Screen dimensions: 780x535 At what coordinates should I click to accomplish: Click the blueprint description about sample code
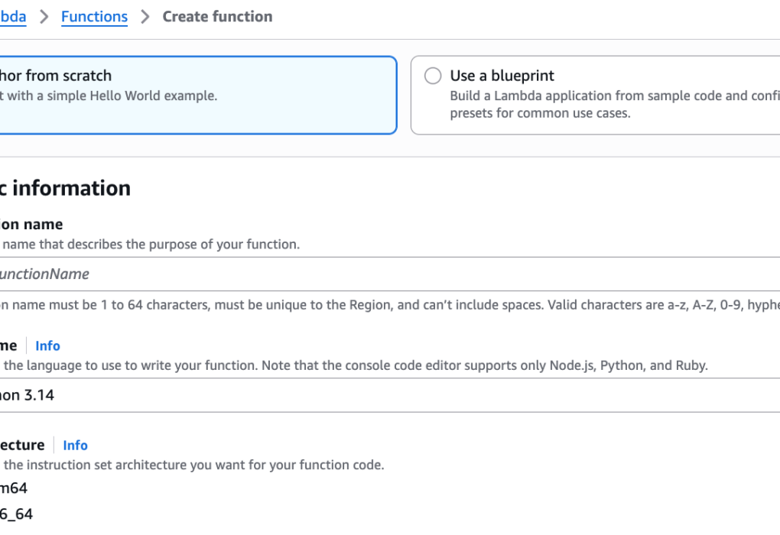click(612, 104)
